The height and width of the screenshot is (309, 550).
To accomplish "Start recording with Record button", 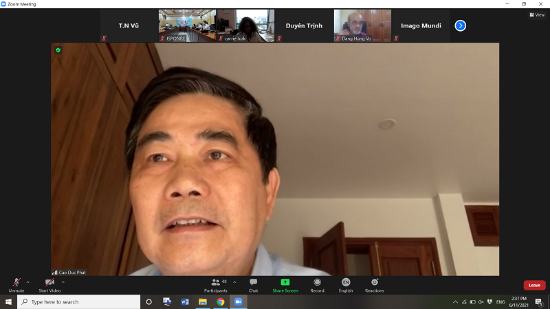I will (x=317, y=283).
